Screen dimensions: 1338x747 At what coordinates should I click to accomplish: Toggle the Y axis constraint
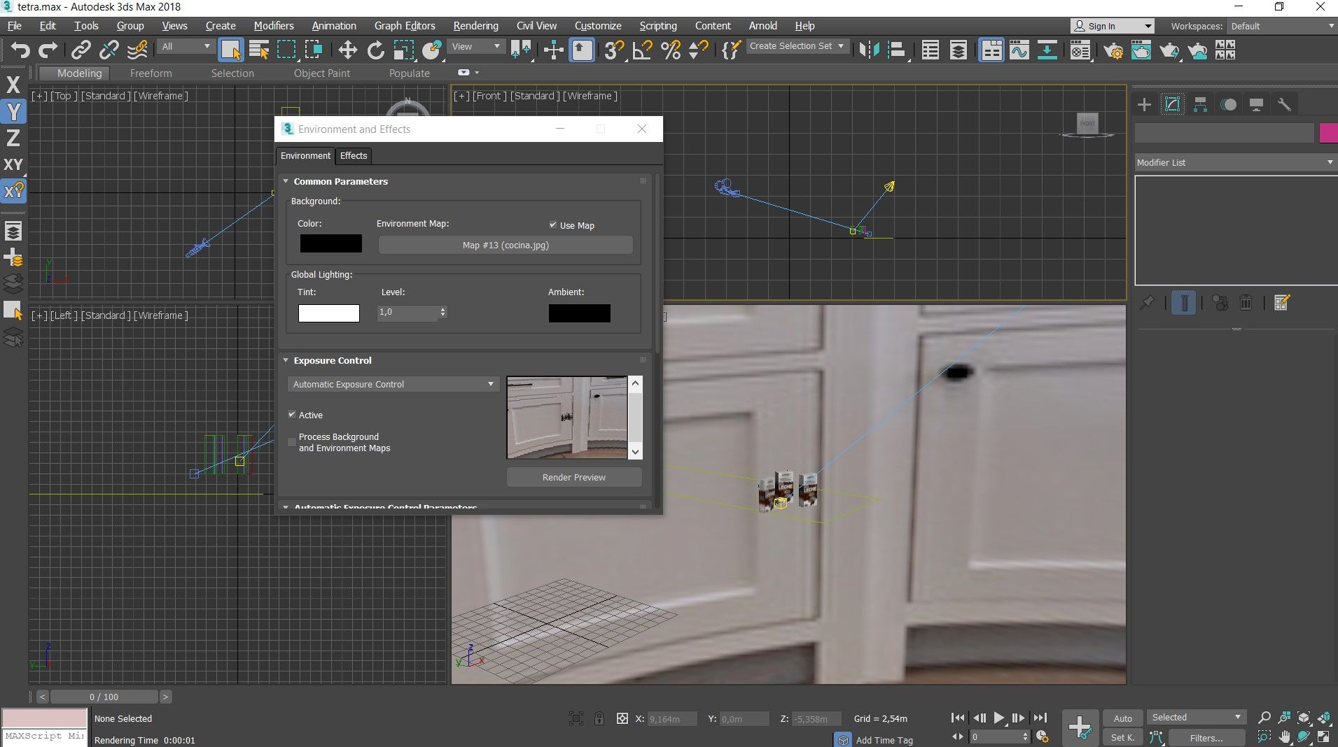(x=13, y=111)
